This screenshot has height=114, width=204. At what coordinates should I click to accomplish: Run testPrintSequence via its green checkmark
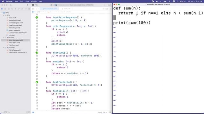(x=37, y=17)
